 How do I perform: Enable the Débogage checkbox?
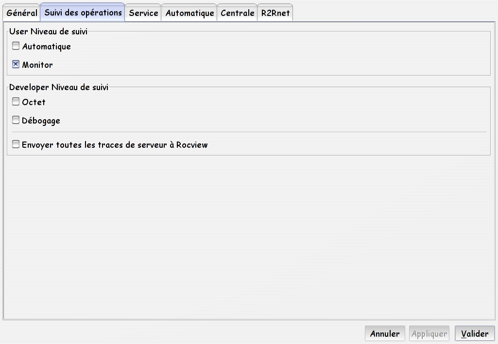[x=16, y=120]
